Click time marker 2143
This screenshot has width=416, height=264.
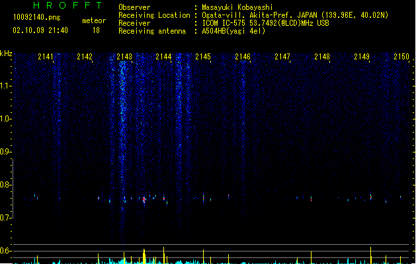click(x=124, y=57)
